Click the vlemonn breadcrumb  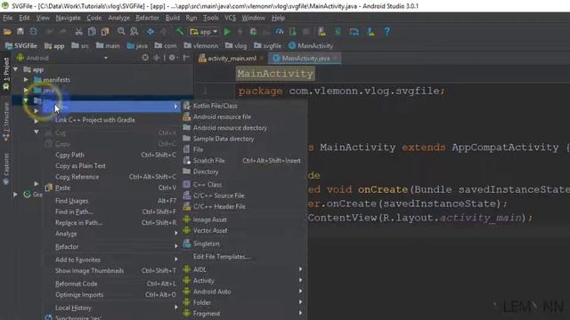[x=201, y=45]
